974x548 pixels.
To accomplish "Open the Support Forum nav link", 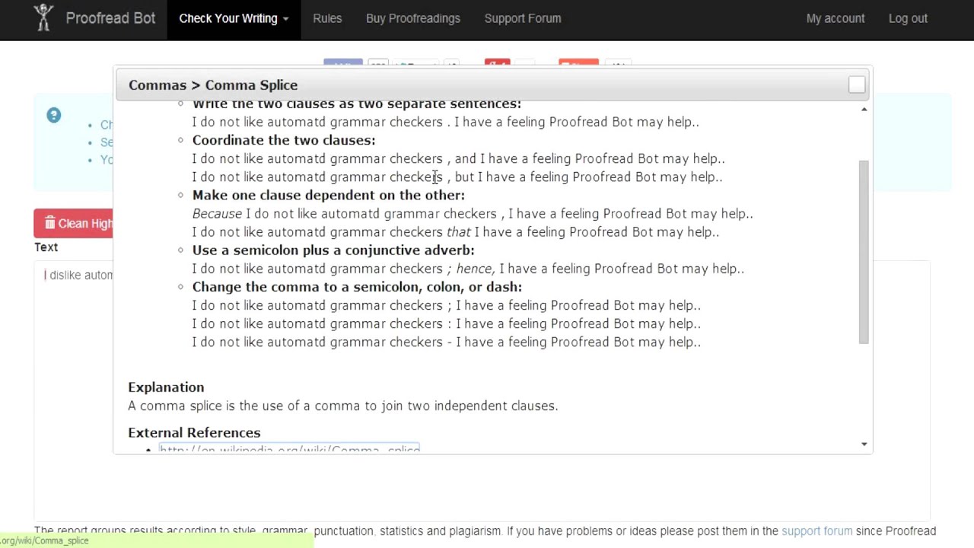I will click(x=523, y=18).
